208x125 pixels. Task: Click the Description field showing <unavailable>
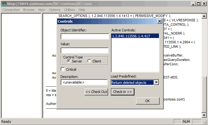coord(84,82)
